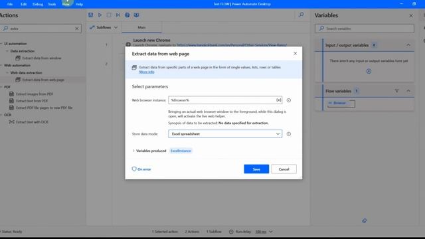Viewport: 425px width, 239px height.
Task: Click Run next action icon
Action: point(118,15)
